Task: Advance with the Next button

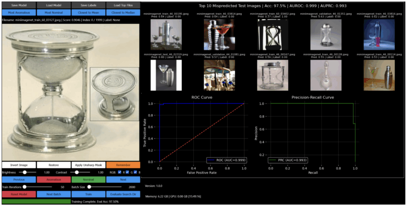Action: tap(123, 179)
